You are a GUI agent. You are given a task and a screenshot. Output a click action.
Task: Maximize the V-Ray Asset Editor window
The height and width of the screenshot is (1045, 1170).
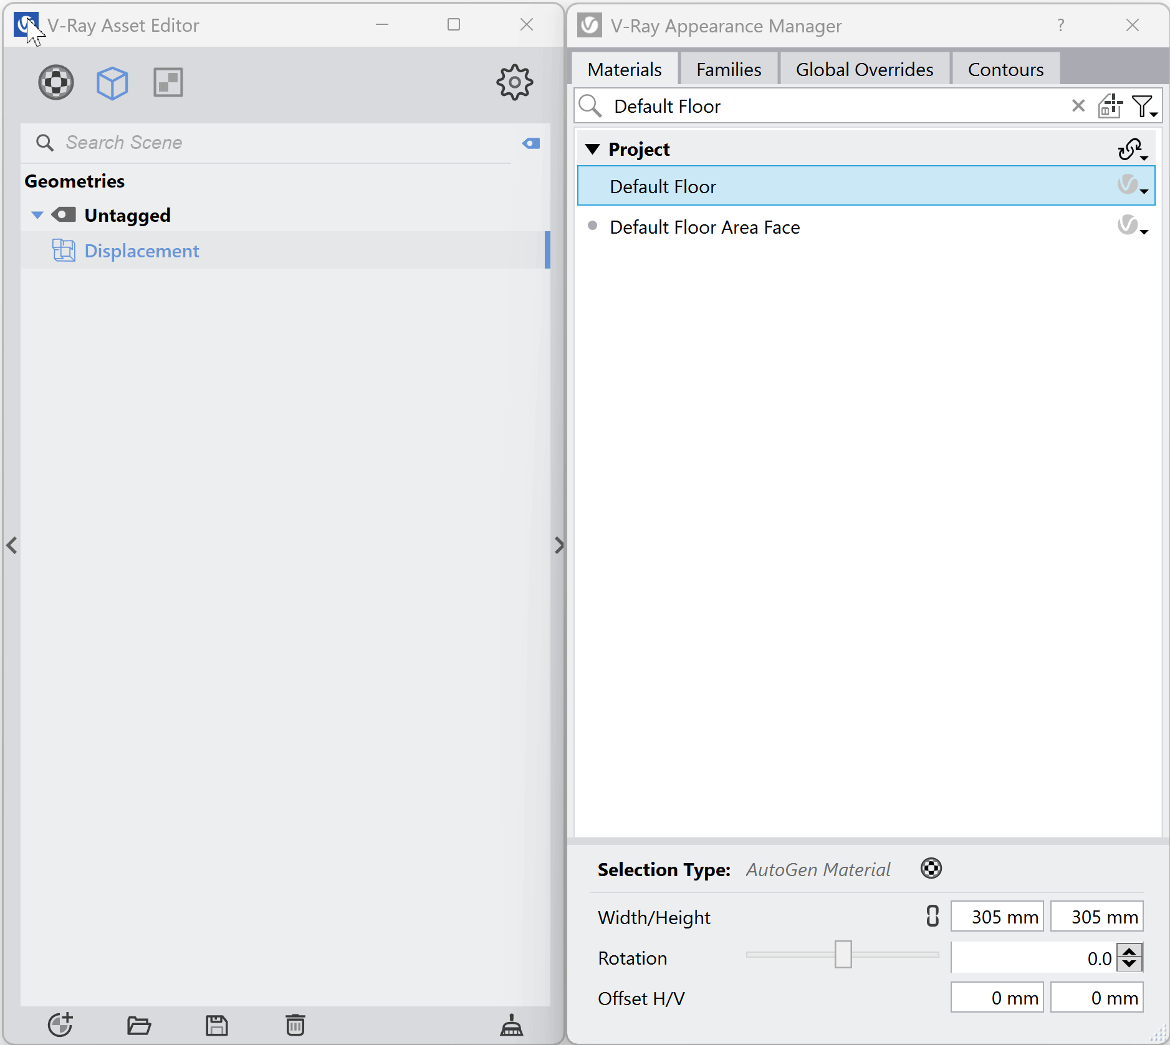point(454,25)
